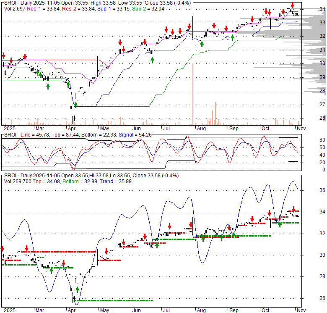Viewport: 327px width, 313px height.
Task: Click the mid-May red down arrow in top chart
Action: tap(120, 42)
